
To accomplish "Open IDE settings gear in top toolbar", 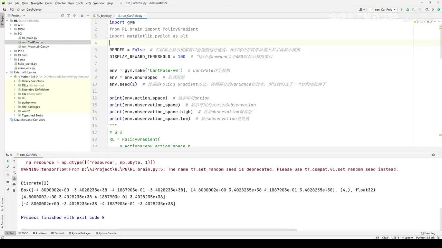I will [x=433, y=10].
